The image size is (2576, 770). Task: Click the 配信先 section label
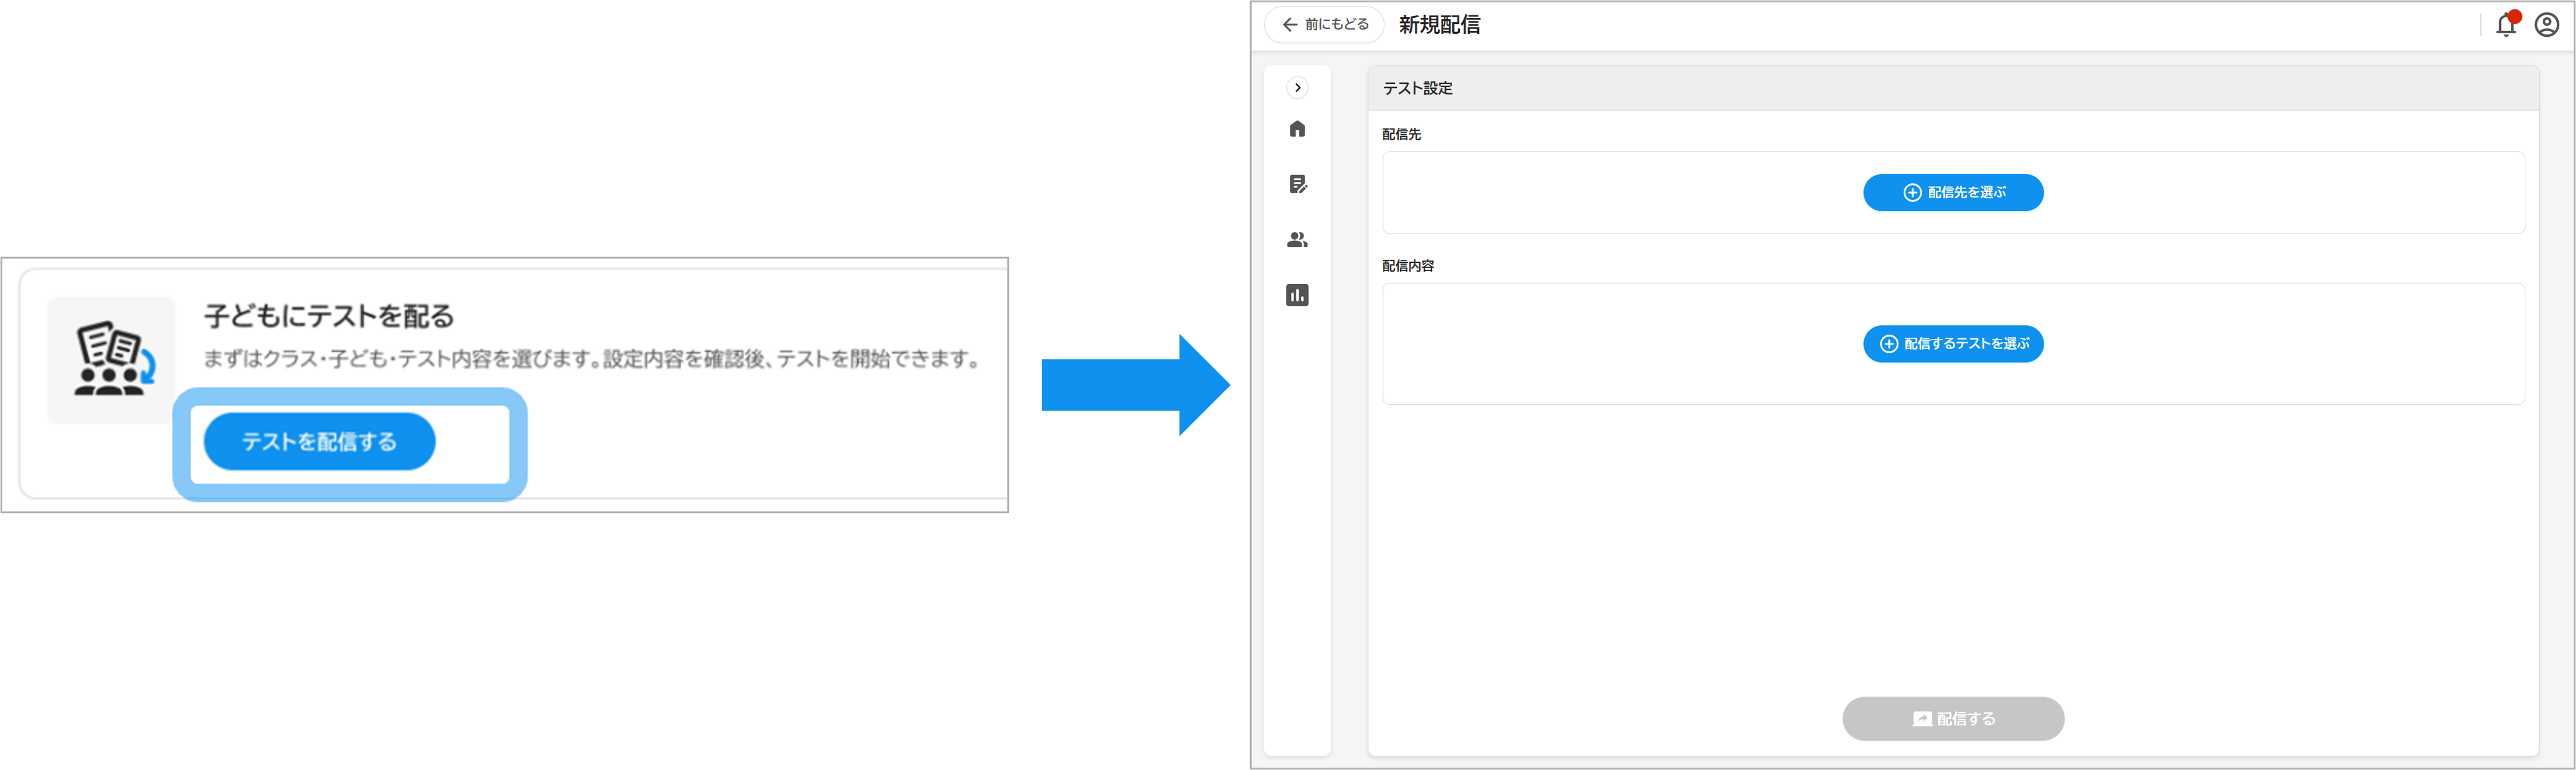[x=1401, y=134]
